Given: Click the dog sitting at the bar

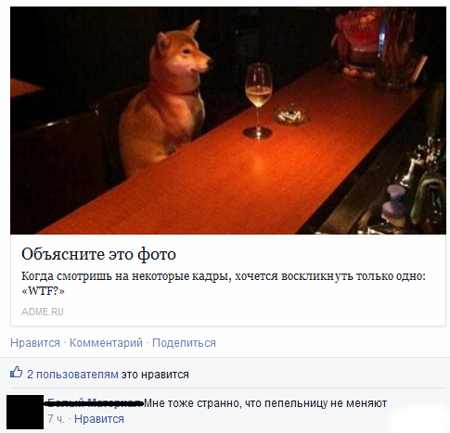Looking at the screenshot, I should [165, 99].
